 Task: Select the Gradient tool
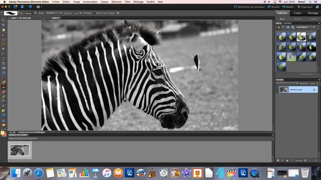4,111
